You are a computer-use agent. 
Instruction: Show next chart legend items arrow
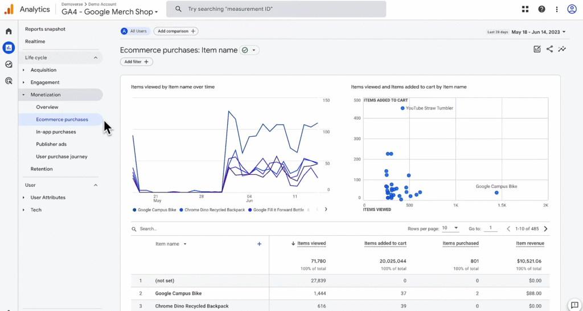click(x=326, y=210)
